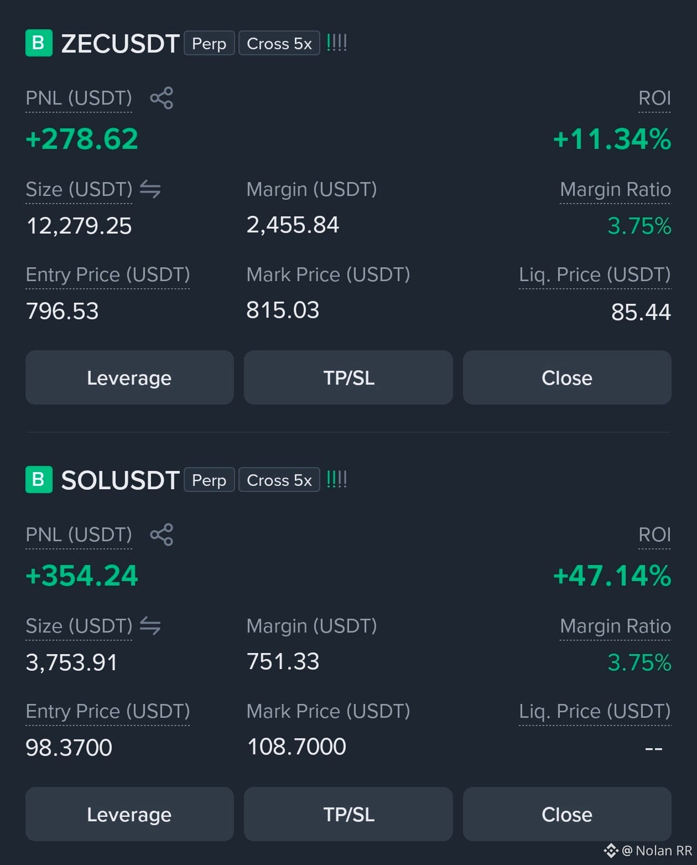Click the green B badge next to SOLUSDT
Screen dimensions: 697x865
point(39,479)
